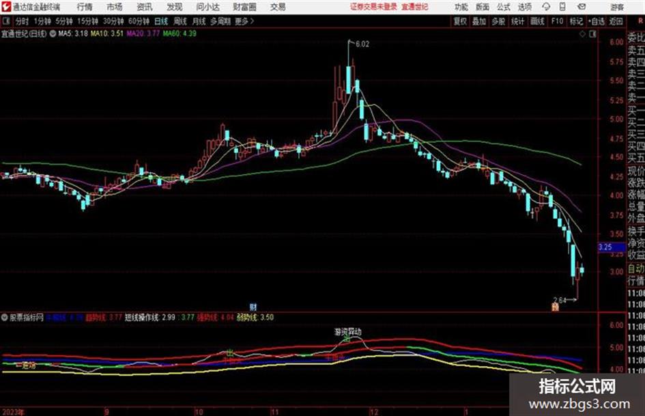Click the 通达信 red logo icon
645x416 pixels.
(x=5, y=7)
